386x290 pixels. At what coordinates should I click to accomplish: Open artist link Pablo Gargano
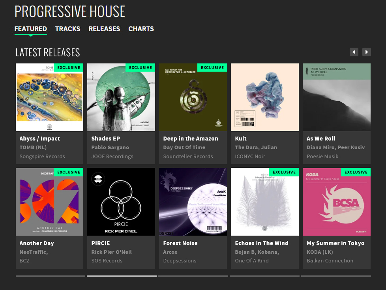[x=110, y=147]
